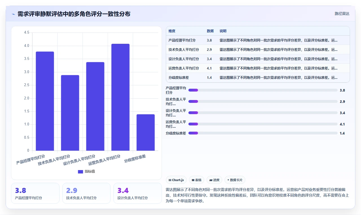
Task: Click the 技术负责人平均打分 bar in chart
Action: (70, 113)
